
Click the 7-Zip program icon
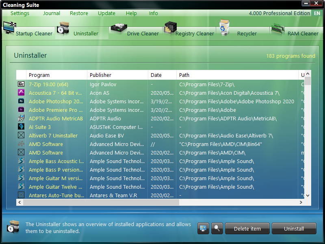point(21,84)
